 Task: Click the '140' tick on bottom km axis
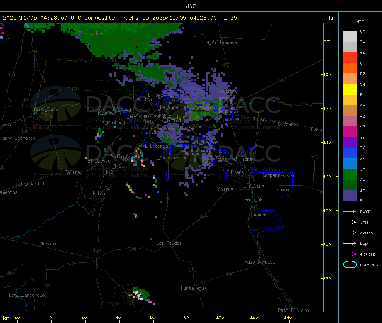288,317
